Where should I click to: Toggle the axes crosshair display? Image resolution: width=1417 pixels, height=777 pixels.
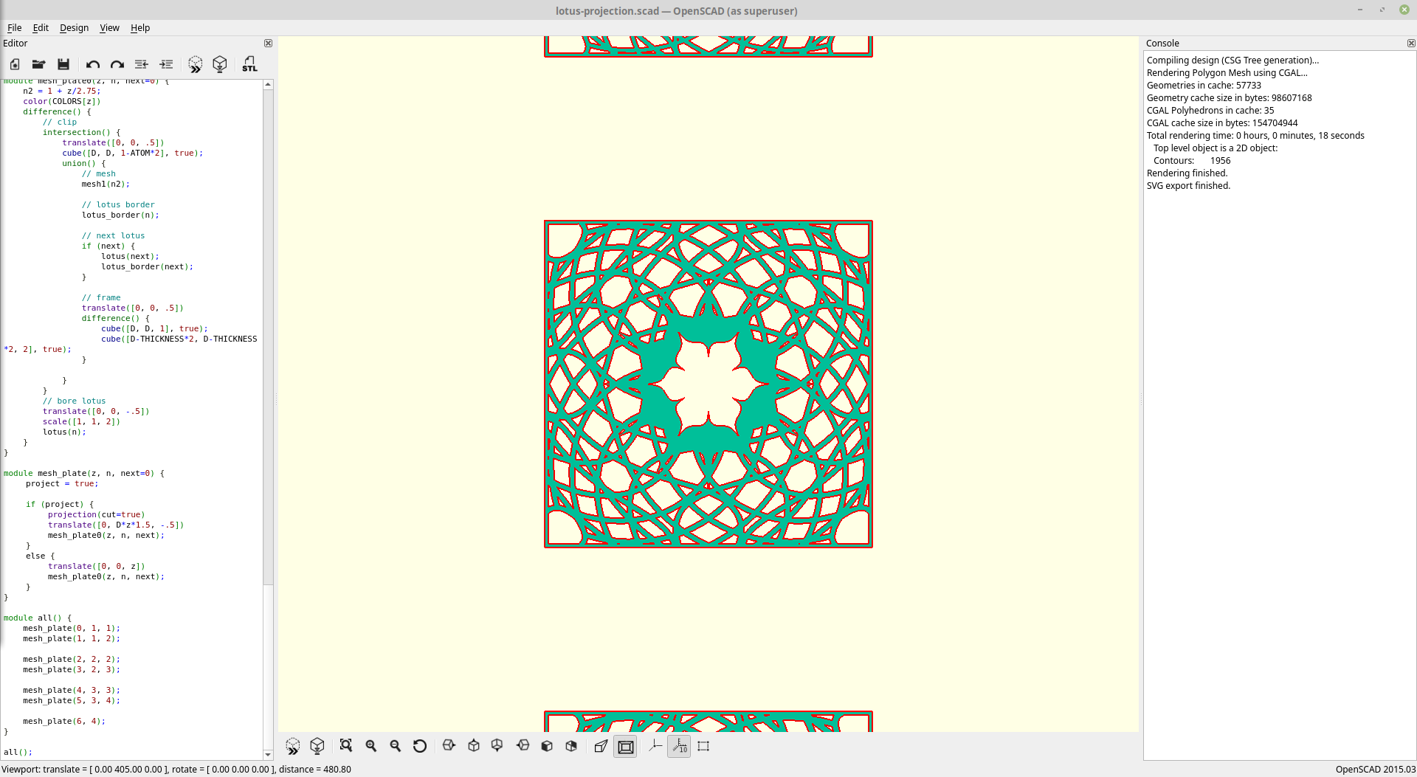coord(654,746)
